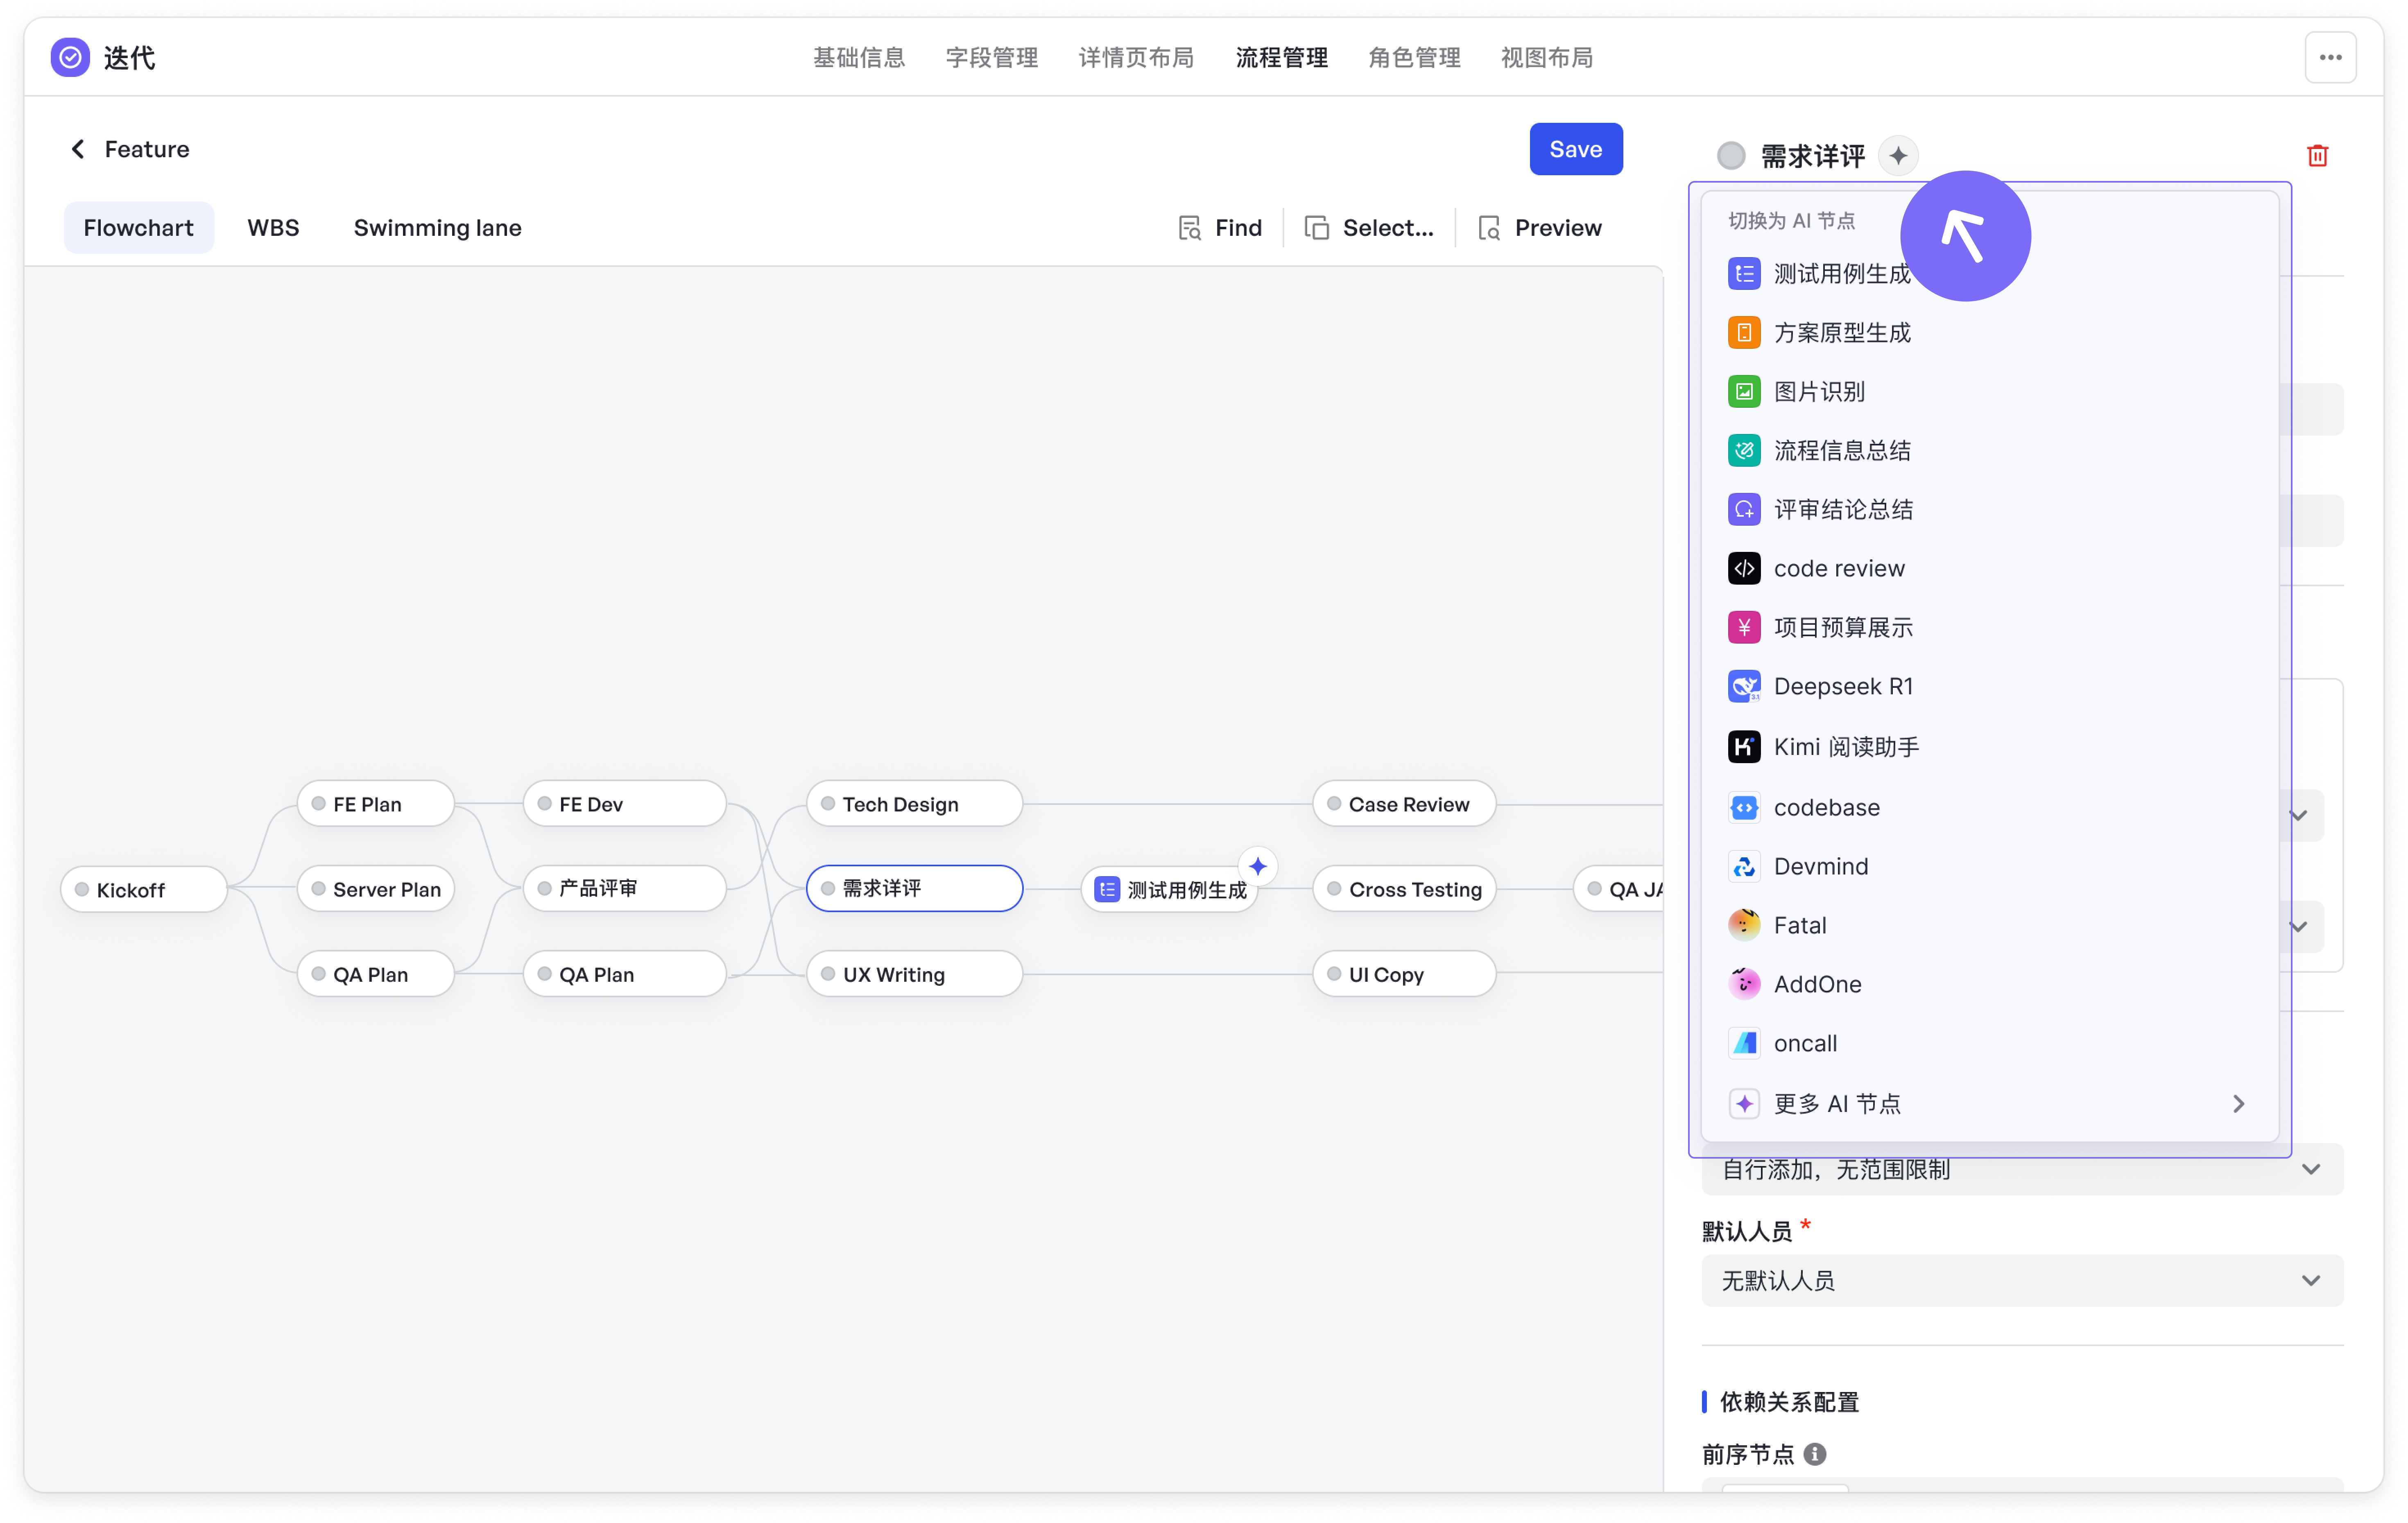Click the Select... button label

[x=1388, y=228]
